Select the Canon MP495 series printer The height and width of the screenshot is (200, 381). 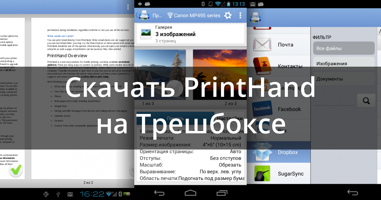tap(194, 15)
